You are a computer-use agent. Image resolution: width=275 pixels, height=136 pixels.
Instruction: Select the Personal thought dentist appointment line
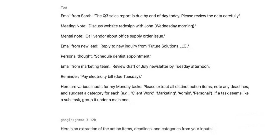pyautogui.click(x=106, y=56)
